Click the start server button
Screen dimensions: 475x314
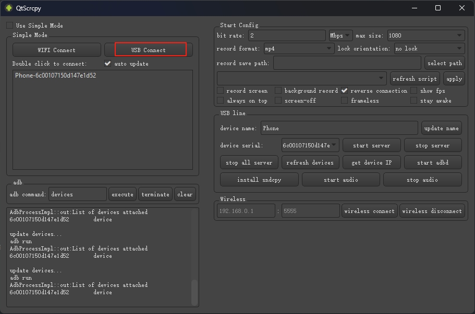(371, 146)
